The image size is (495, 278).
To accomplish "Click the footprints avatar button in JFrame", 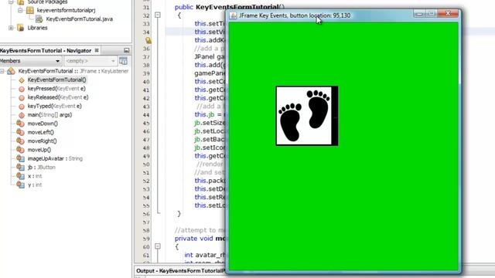I will (307, 116).
